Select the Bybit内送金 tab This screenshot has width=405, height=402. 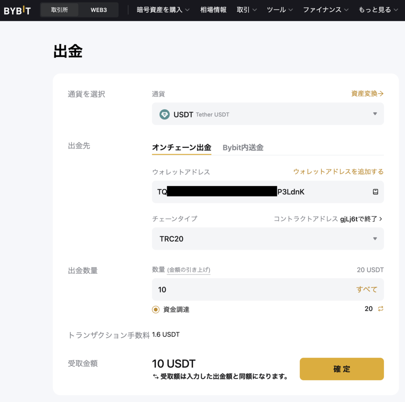[243, 148]
